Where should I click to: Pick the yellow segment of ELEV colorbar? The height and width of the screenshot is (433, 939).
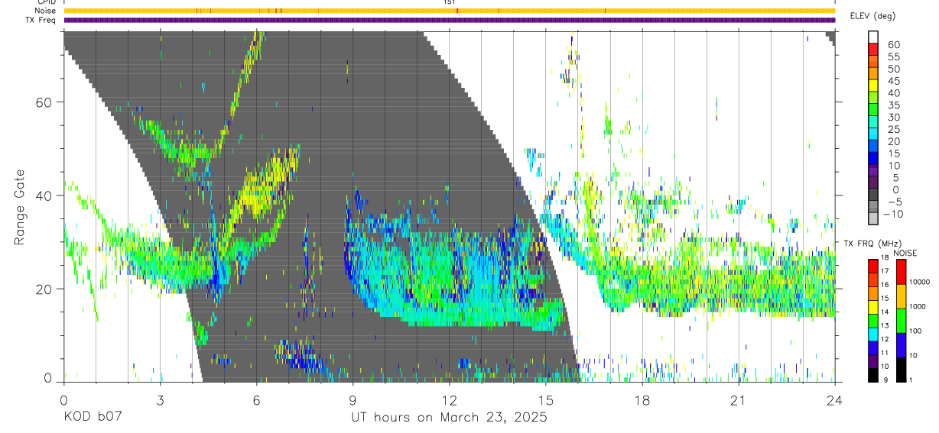873,86
